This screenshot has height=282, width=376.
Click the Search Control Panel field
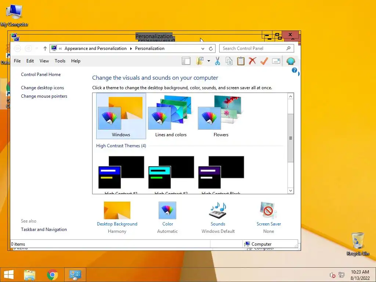point(256,48)
